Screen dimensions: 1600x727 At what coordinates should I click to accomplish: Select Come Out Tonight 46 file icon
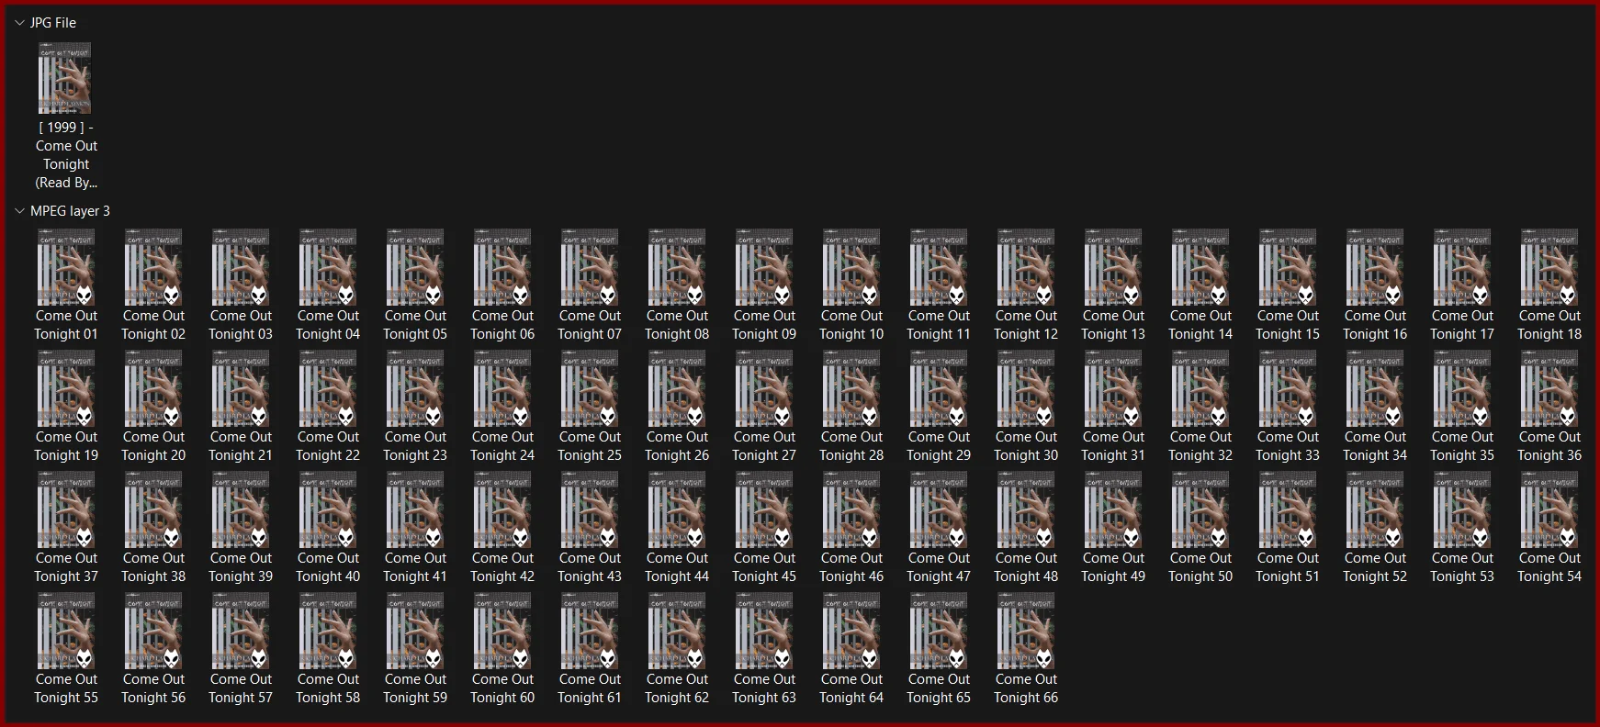851,509
